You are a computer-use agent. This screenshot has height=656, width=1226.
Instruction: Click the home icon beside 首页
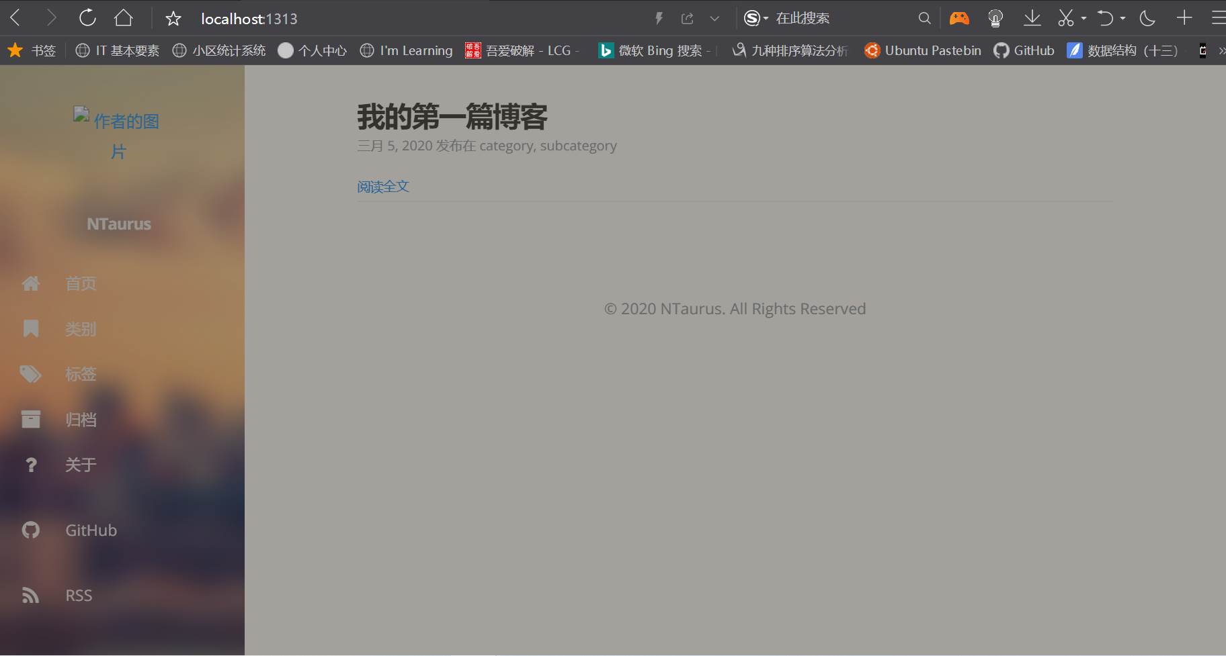point(31,283)
